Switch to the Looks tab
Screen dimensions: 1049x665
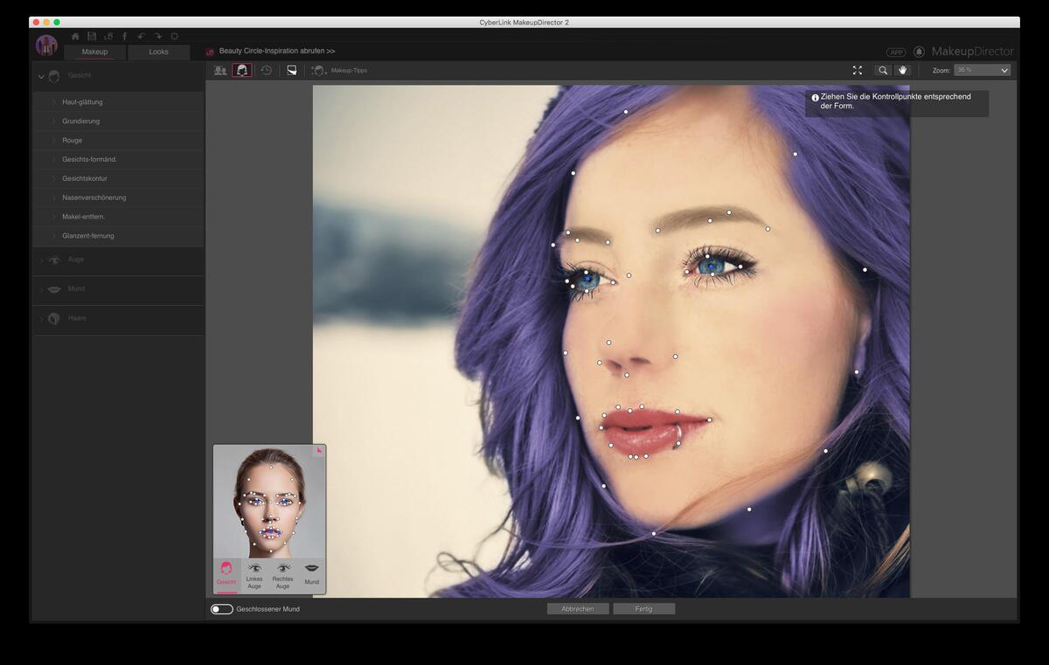158,52
